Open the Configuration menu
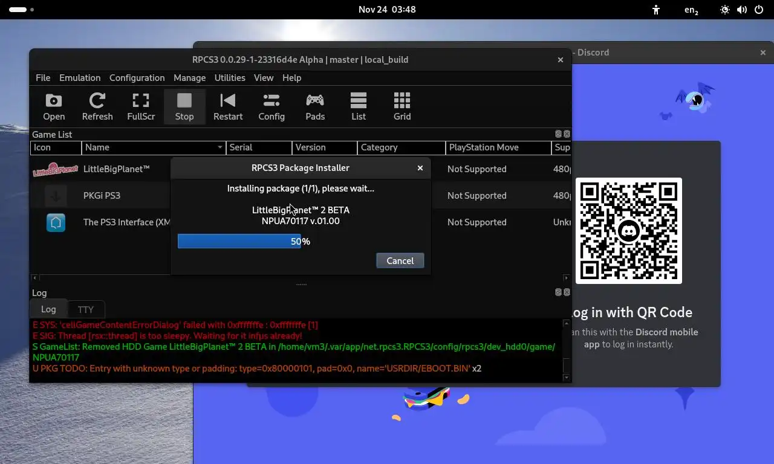774x464 pixels. click(x=137, y=78)
